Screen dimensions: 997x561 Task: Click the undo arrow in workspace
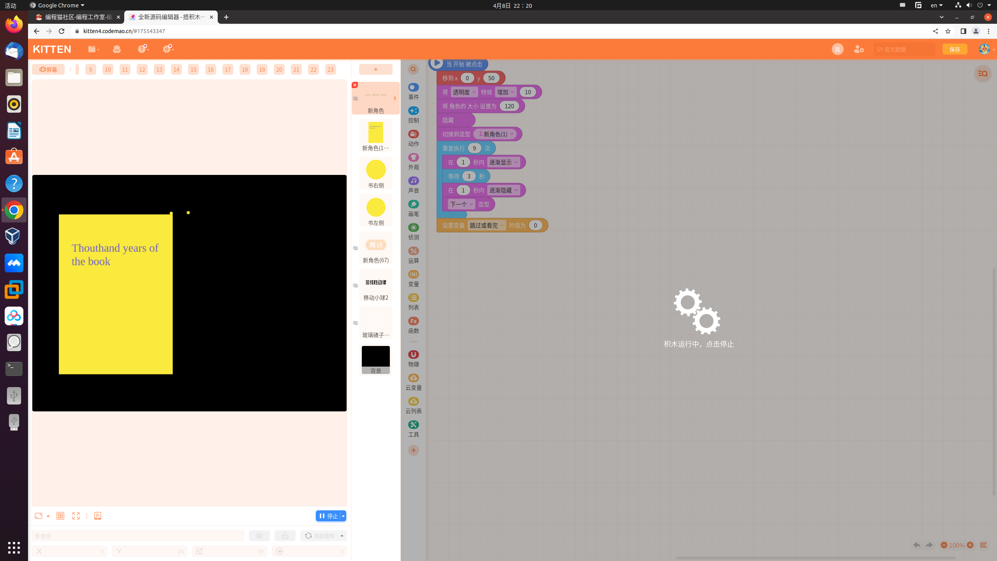pyautogui.click(x=917, y=545)
